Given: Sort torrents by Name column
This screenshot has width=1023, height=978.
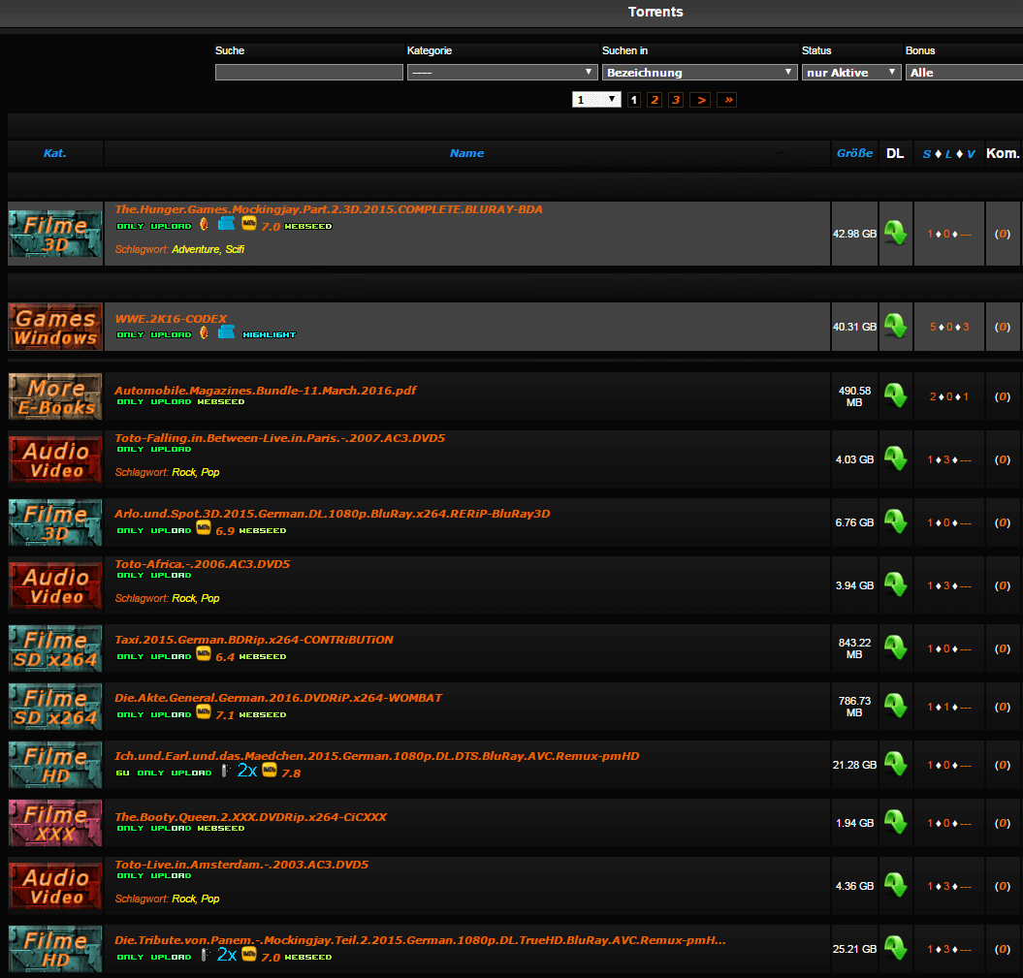Looking at the screenshot, I should click(x=466, y=153).
